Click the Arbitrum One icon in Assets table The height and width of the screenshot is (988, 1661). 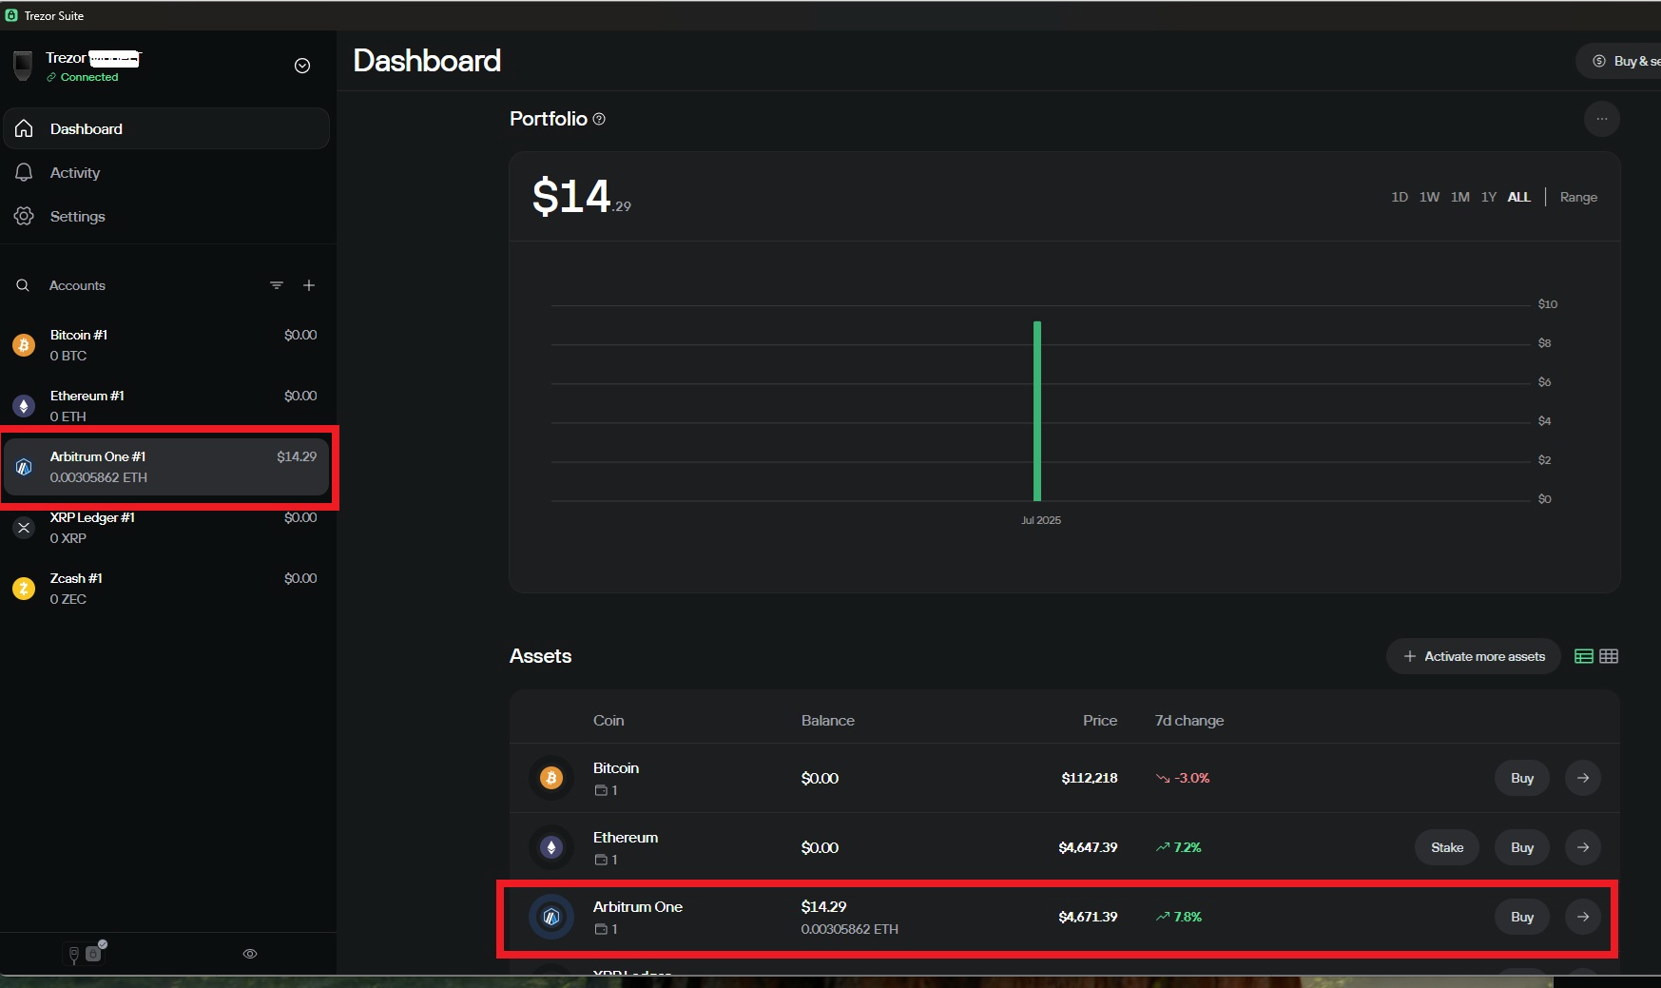pyautogui.click(x=551, y=917)
